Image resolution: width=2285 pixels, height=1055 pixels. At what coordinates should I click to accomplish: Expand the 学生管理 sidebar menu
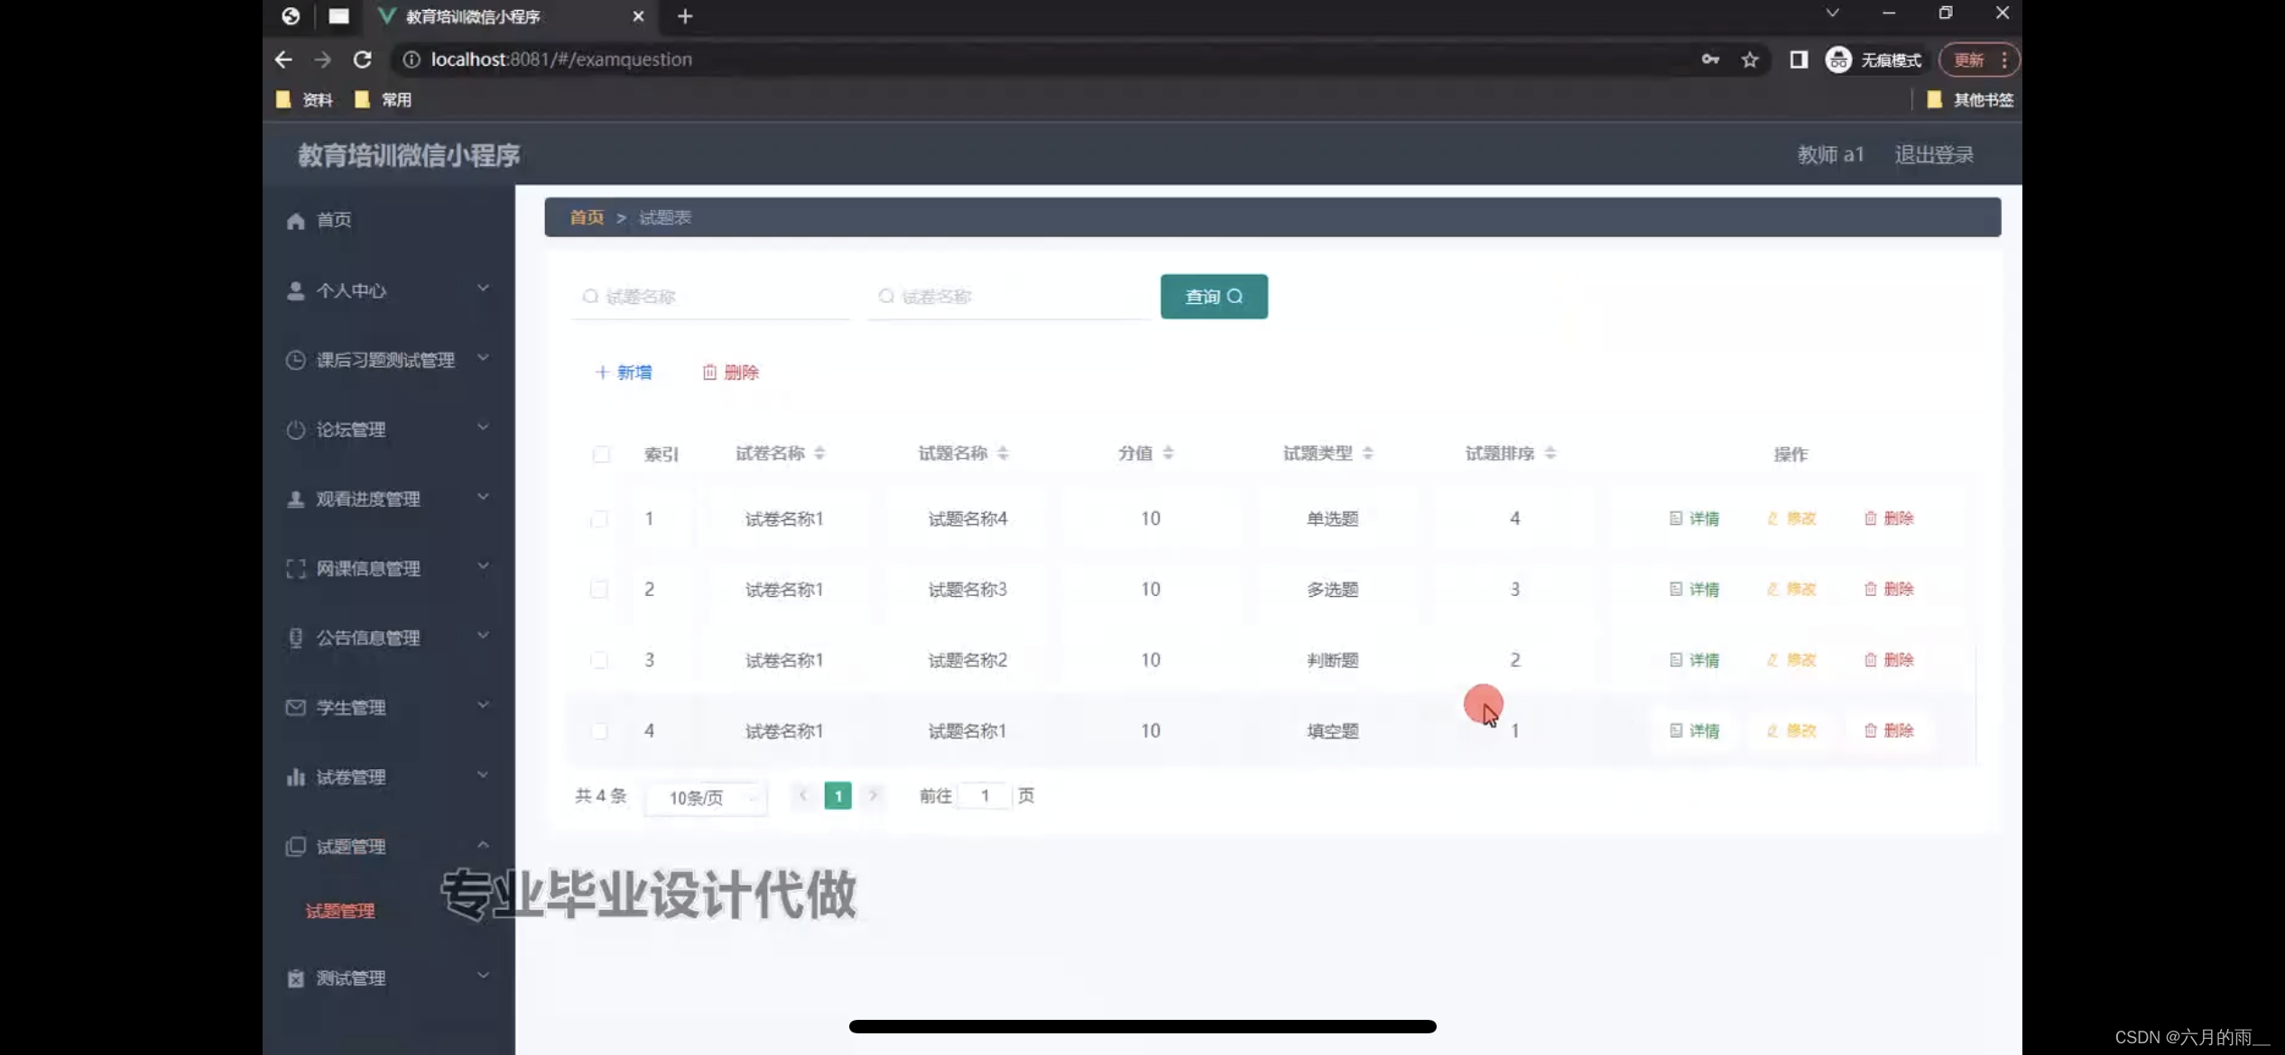click(x=388, y=707)
